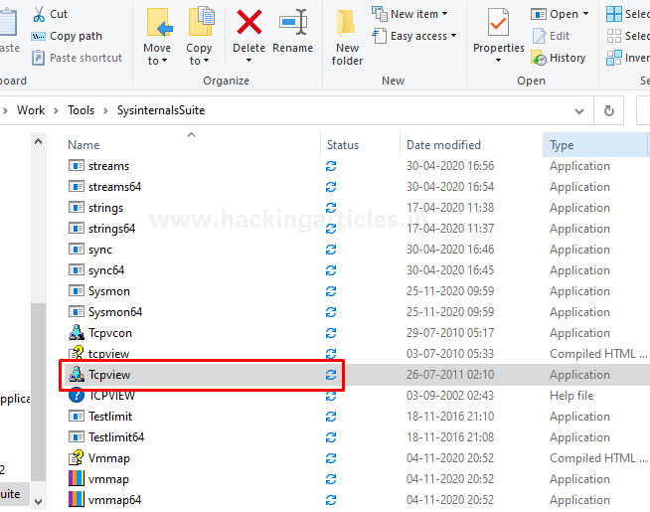Select the tcpview compiled HTML help icon
Viewport: 650px width, 512px height.
77,353
